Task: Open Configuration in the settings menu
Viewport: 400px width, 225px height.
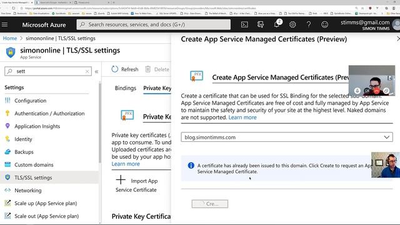Action: click(x=31, y=101)
